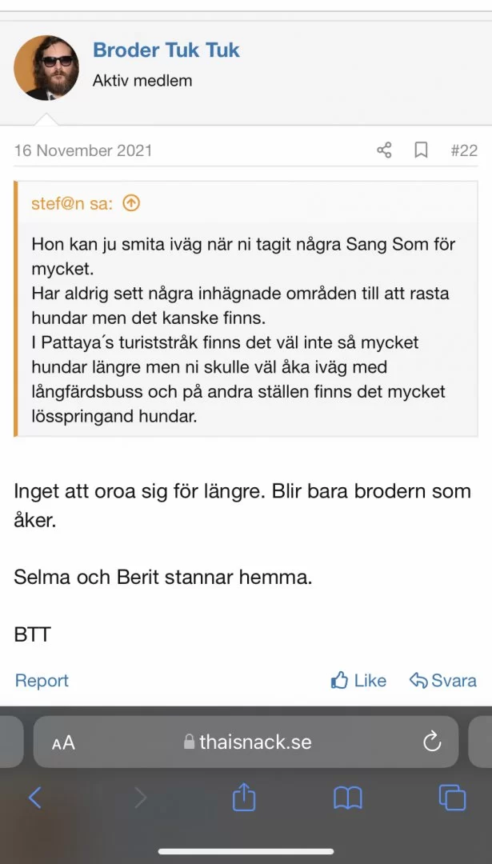Viewport: 492px width, 864px height.
Task: Open Safari bookmarks book icon
Action: coord(348,797)
